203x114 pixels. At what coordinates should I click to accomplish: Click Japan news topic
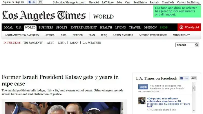(74, 43)
